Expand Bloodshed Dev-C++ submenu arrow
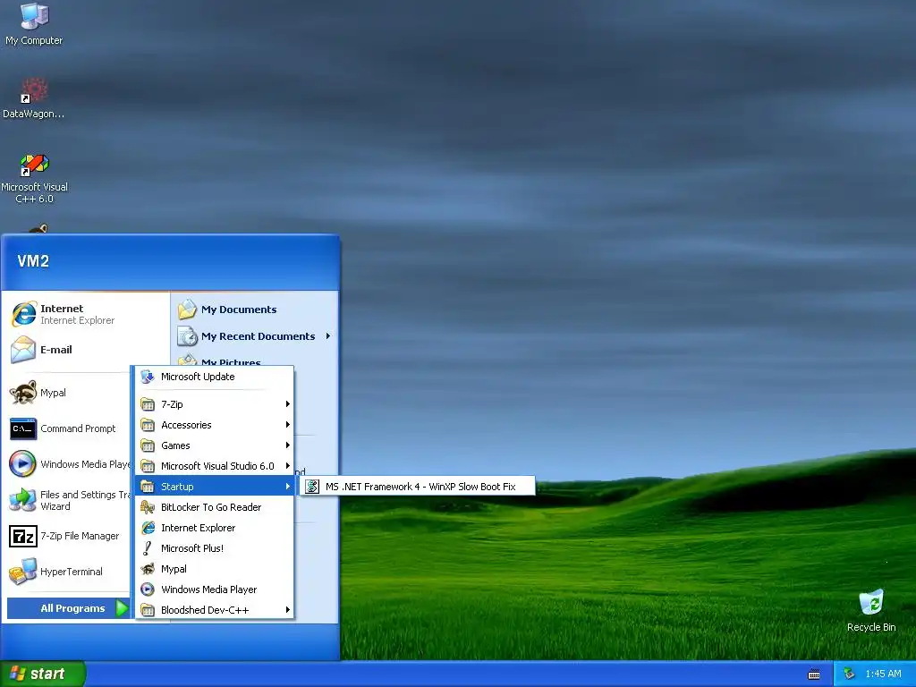Viewport: 916px width, 687px height. (287, 610)
